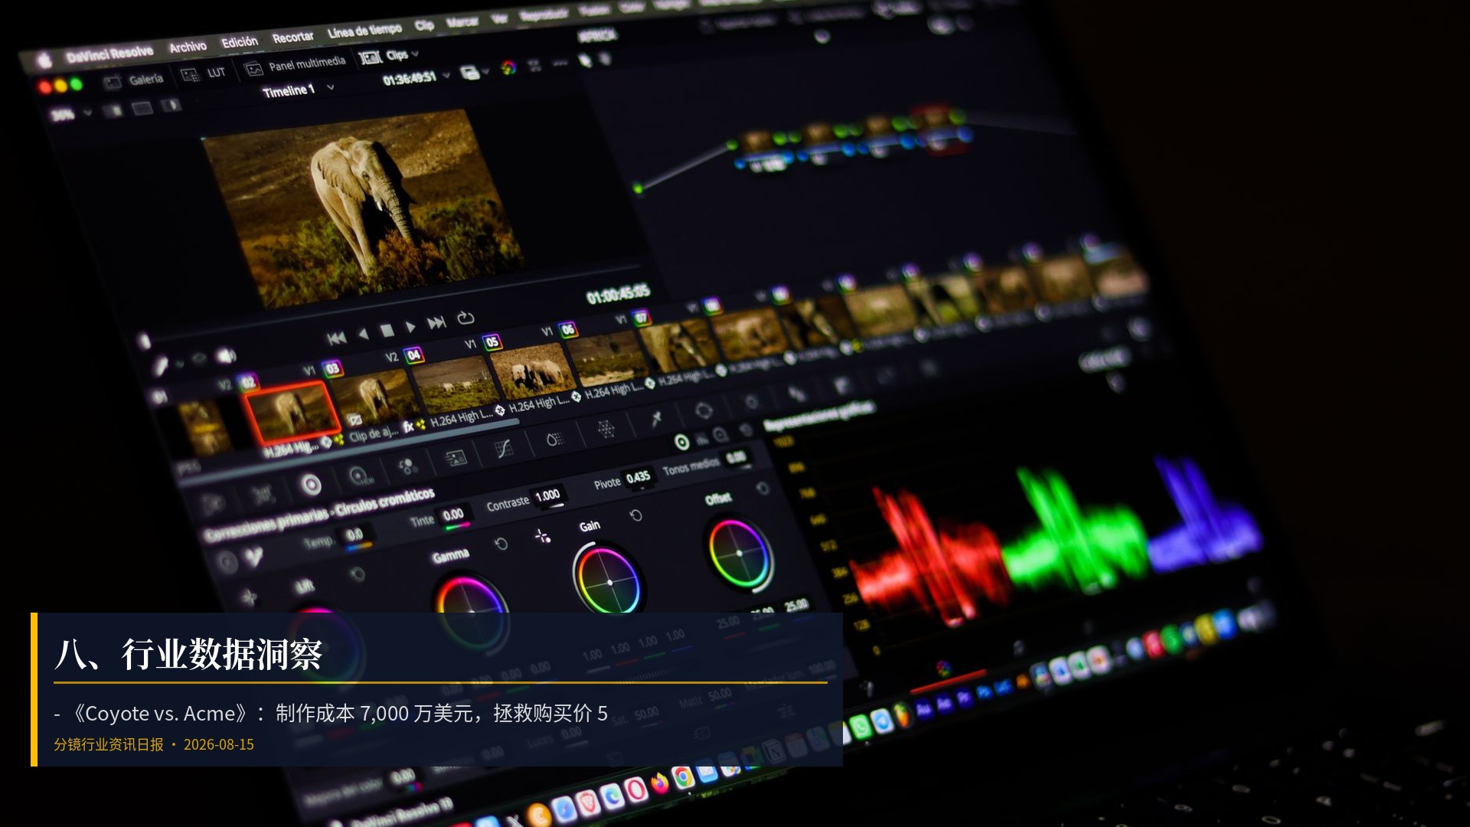Open the Archivo menu
Image resolution: width=1470 pixels, height=827 pixels.
click(188, 47)
